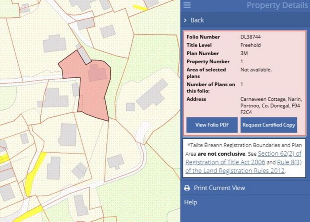Screen dimensions: 310x222
Task: Click the Folio Number label
Action: [x=203, y=37]
